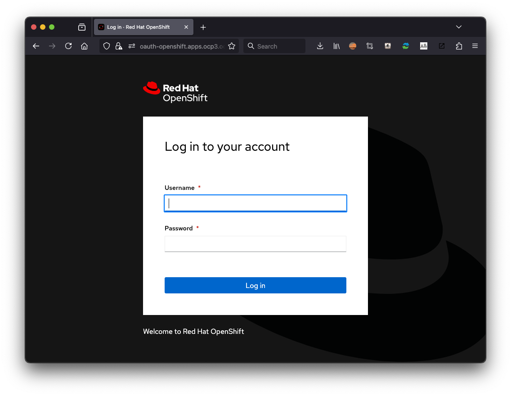Image resolution: width=511 pixels, height=396 pixels.
Task: Click the 'Log in to your account' heading
Action: pos(227,147)
